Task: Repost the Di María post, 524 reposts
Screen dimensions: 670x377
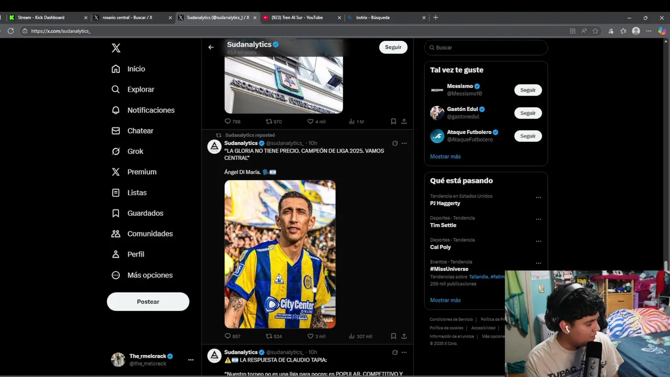Action: click(274, 336)
